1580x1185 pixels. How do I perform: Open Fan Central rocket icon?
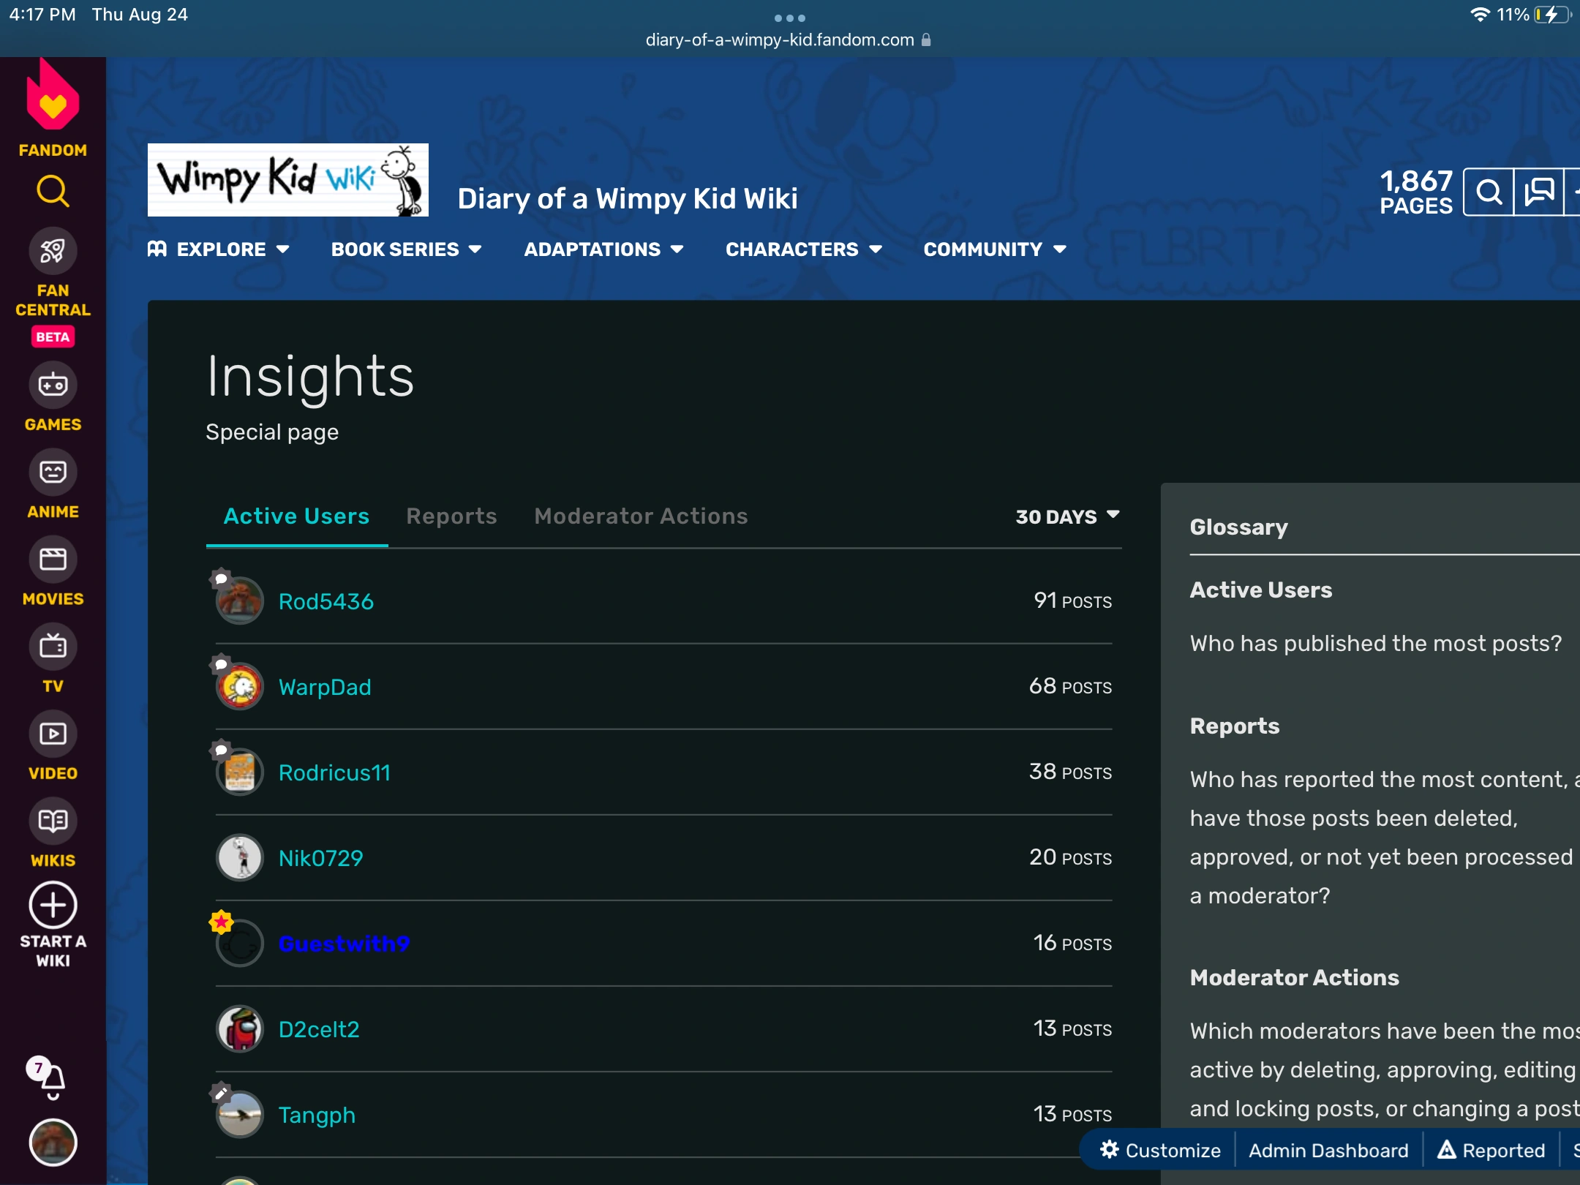[53, 251]
